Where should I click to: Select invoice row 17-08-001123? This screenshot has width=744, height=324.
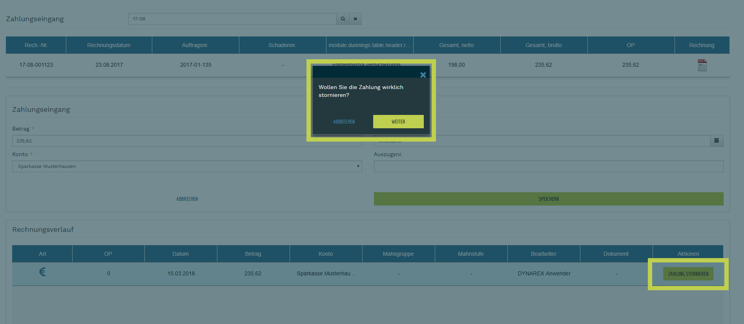point(36,65)
